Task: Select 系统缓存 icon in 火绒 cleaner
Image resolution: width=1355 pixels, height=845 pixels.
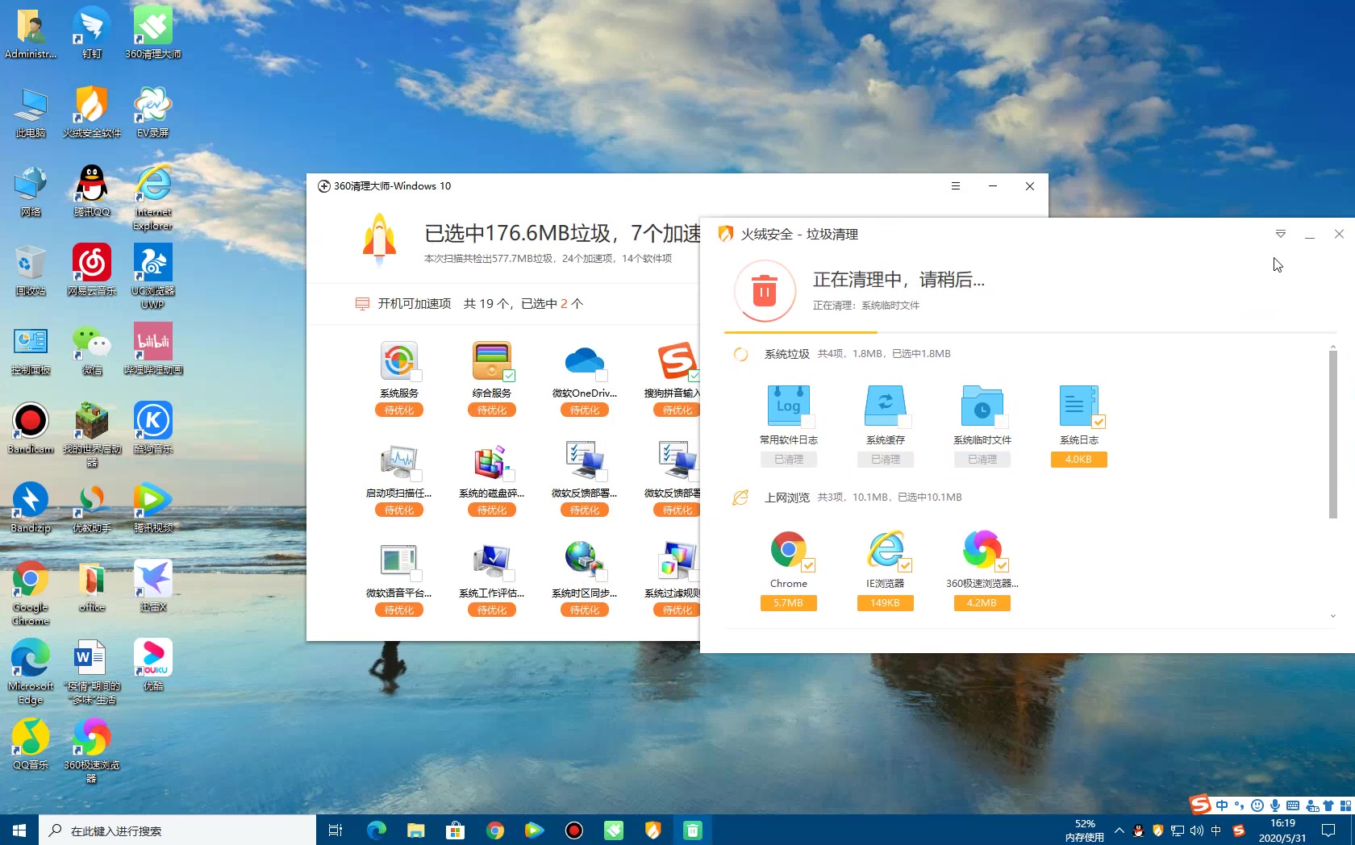Action: point(885,406)
